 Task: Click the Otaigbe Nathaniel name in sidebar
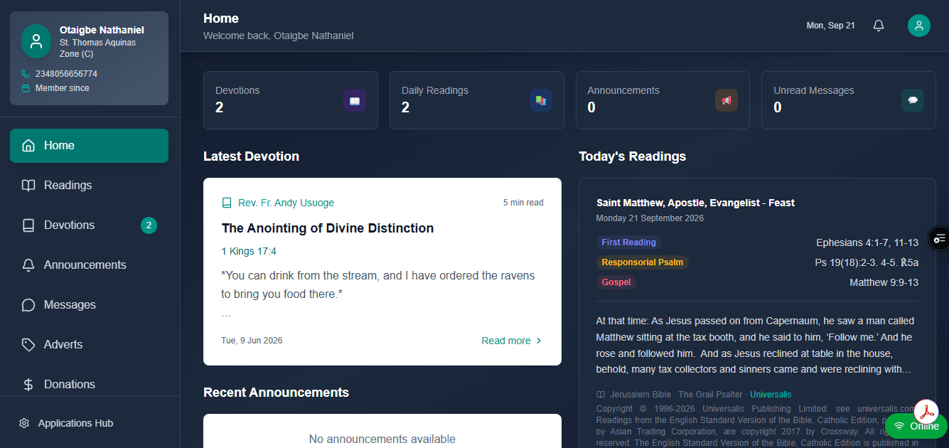coord(102,30)
